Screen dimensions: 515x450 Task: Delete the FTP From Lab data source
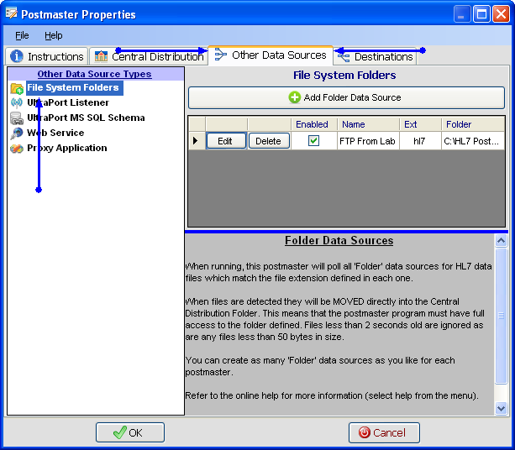(268, 141)
